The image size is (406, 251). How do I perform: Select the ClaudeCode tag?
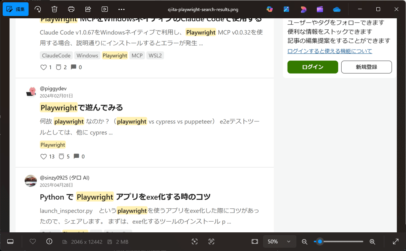[x=56, y=56]
